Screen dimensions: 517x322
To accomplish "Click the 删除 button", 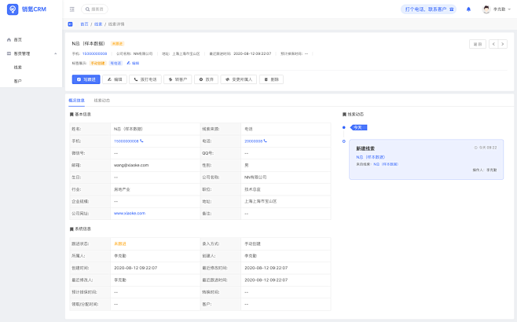I will tap(271, 79).
